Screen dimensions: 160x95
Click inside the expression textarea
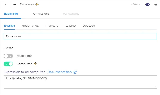(80, 82)
